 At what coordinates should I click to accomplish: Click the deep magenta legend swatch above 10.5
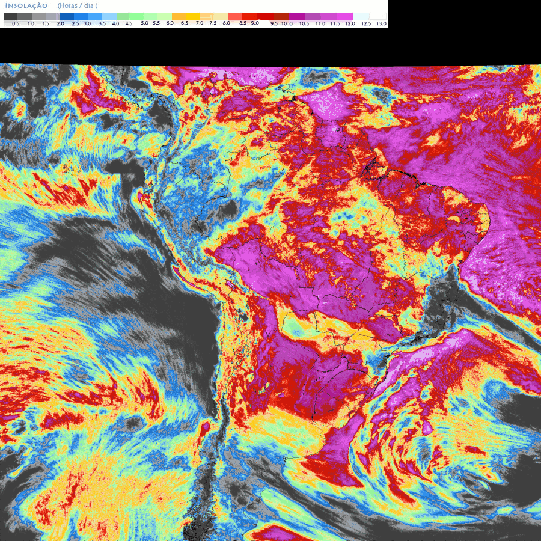(x=297, y=16)
